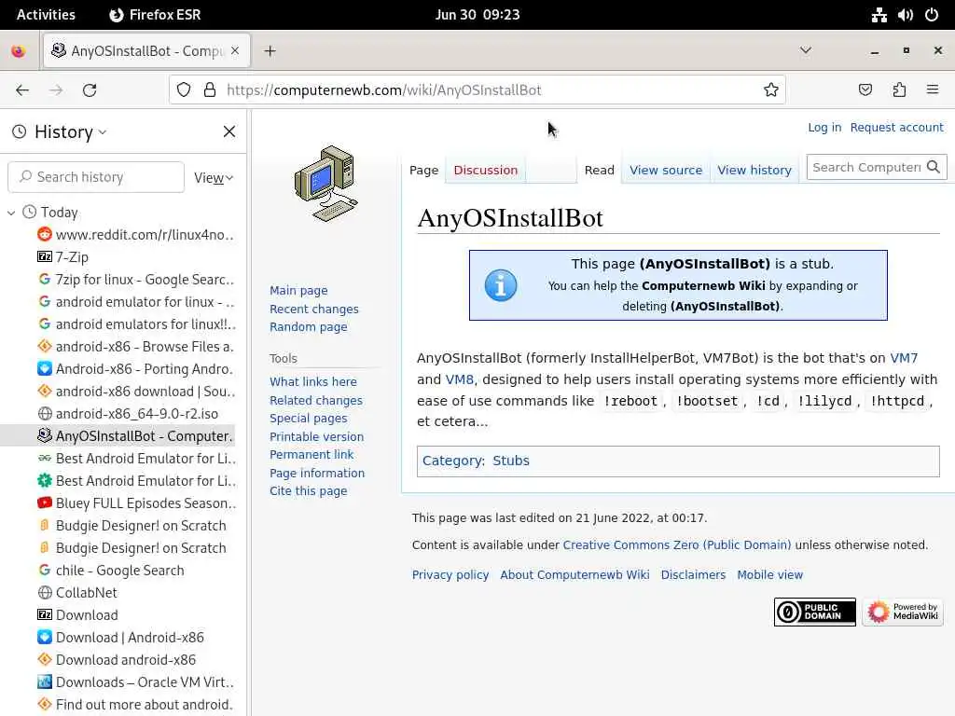Viewport: 955px width, 716px height.
Task: Open Related changes link
Action: (316, 400)
